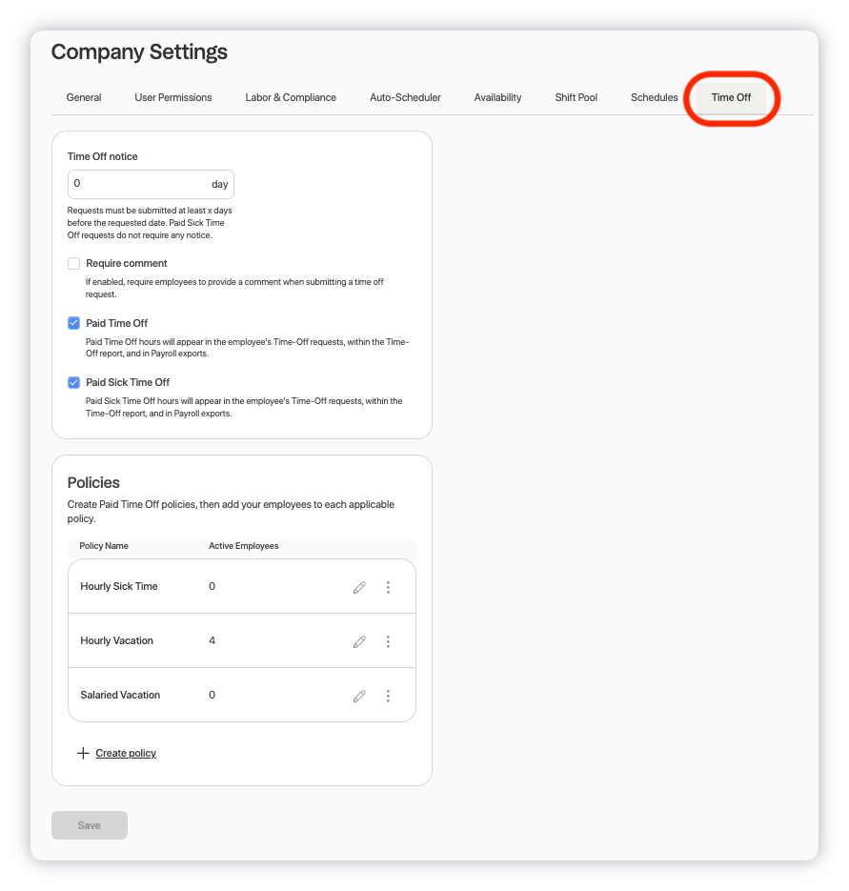Screen dimensions: 849x891
Task: Open three-dot menu for Hourly Vacation
Action: [388, 641]
